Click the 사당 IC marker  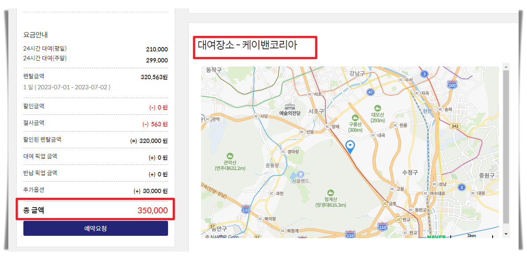pyautogui.click(x=256, y=117)
